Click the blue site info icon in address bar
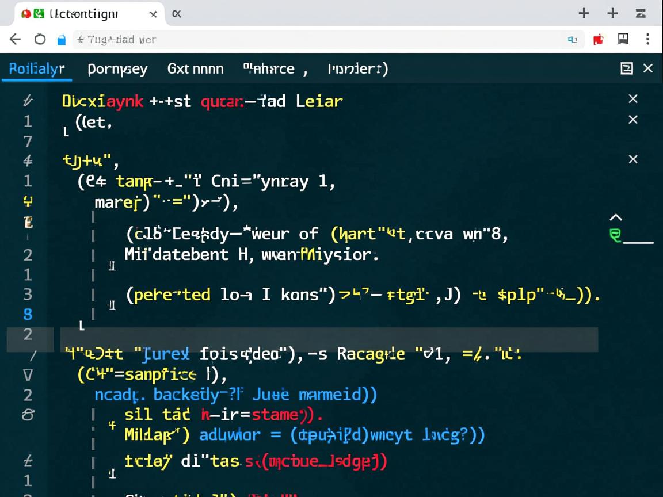 coord(62,40)
